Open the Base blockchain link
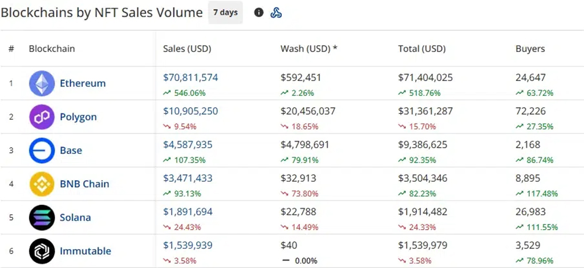Viewport: 584px width, 268px height. (x=71, y=151)
